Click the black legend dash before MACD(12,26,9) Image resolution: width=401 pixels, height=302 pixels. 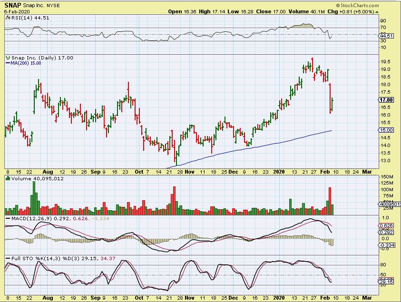point(8,219)
